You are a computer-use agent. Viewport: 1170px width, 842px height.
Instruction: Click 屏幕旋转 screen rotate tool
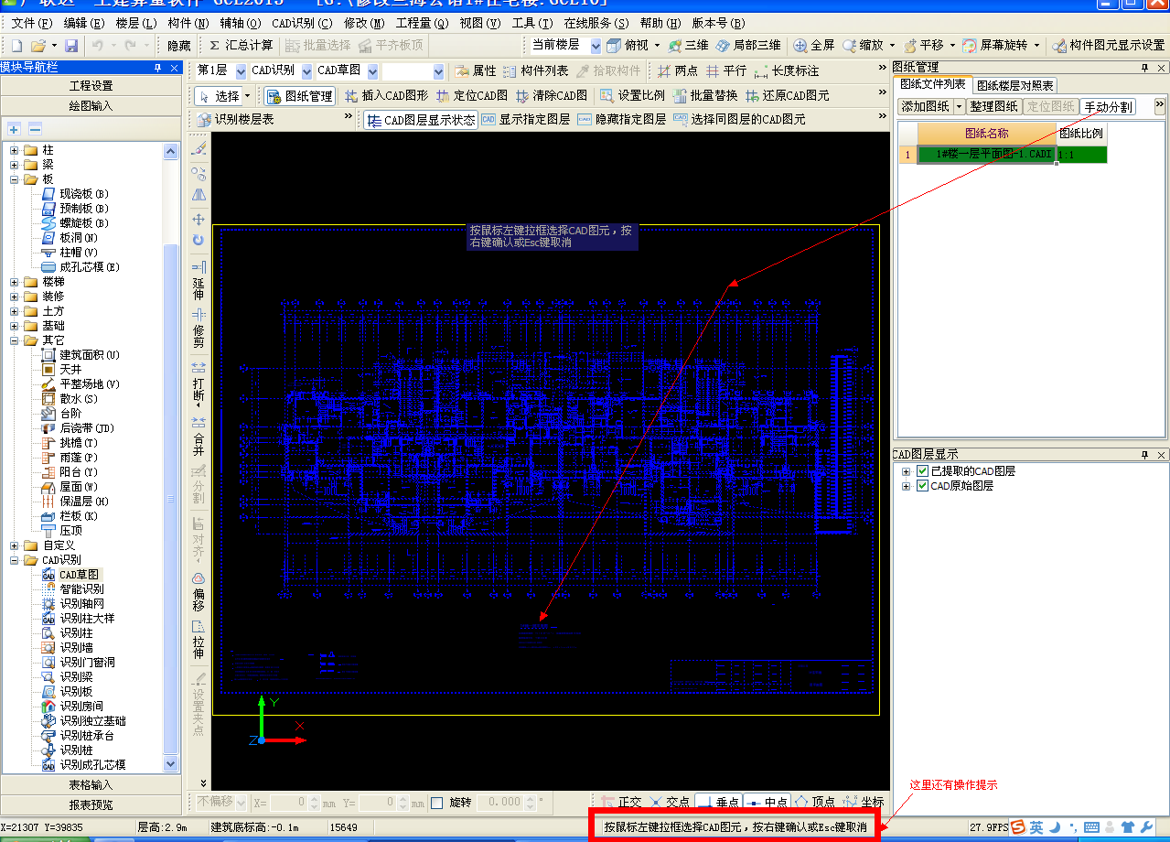point(995,45)
